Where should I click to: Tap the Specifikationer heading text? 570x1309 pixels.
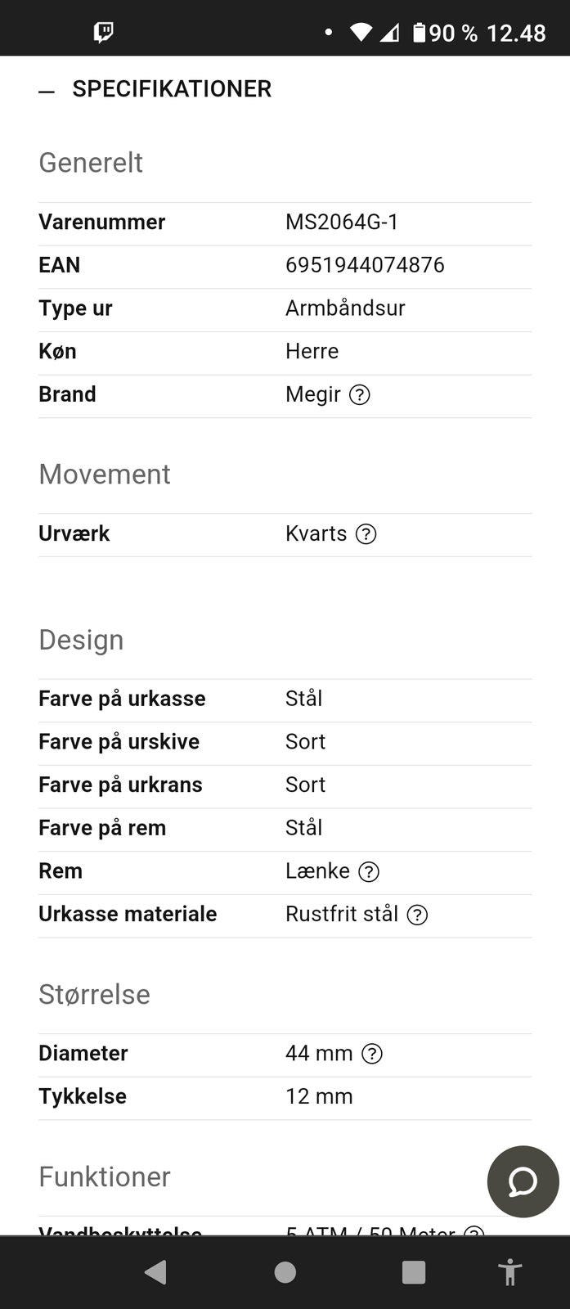tap(172, 89)
